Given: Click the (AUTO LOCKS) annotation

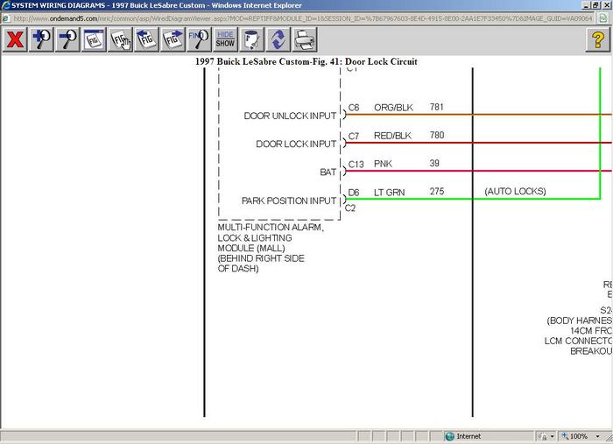Looking at the screenshot, I should (x=515, y=191).
